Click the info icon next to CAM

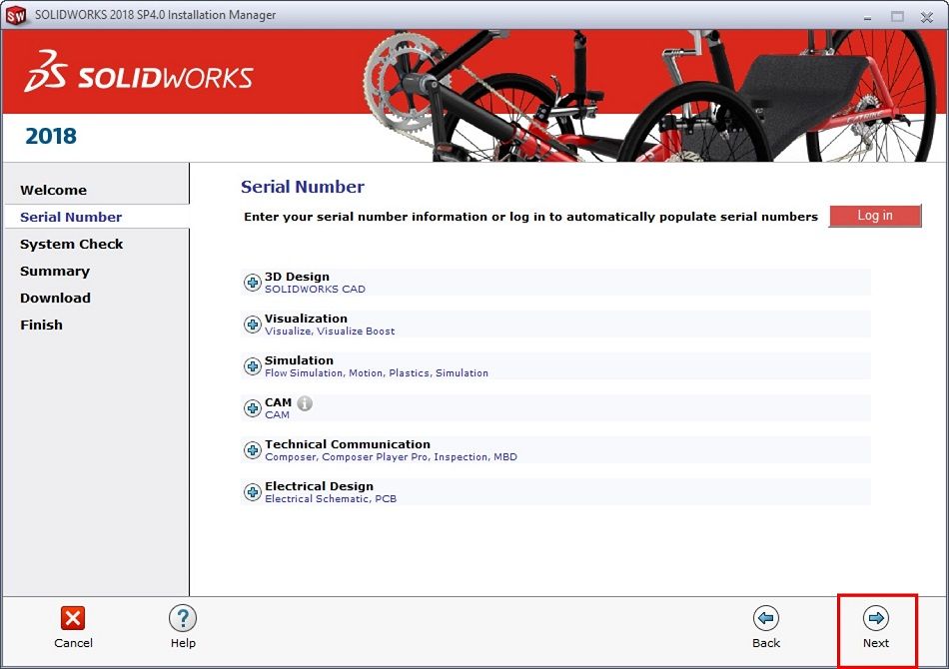click(x=305, y=402)
